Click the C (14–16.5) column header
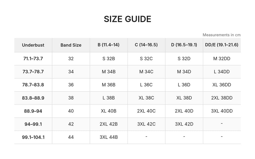Screen dimensions: 255x159 pyautogui.click(x=146, y=45)
